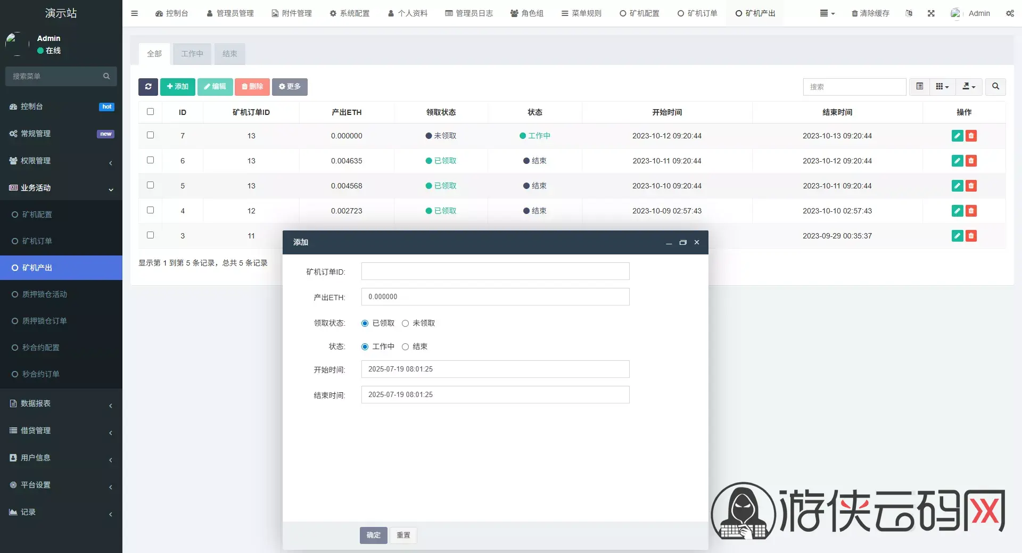Toggle fullscreen mode icon in top bar

pyautogui.click(x=931, y=13)
